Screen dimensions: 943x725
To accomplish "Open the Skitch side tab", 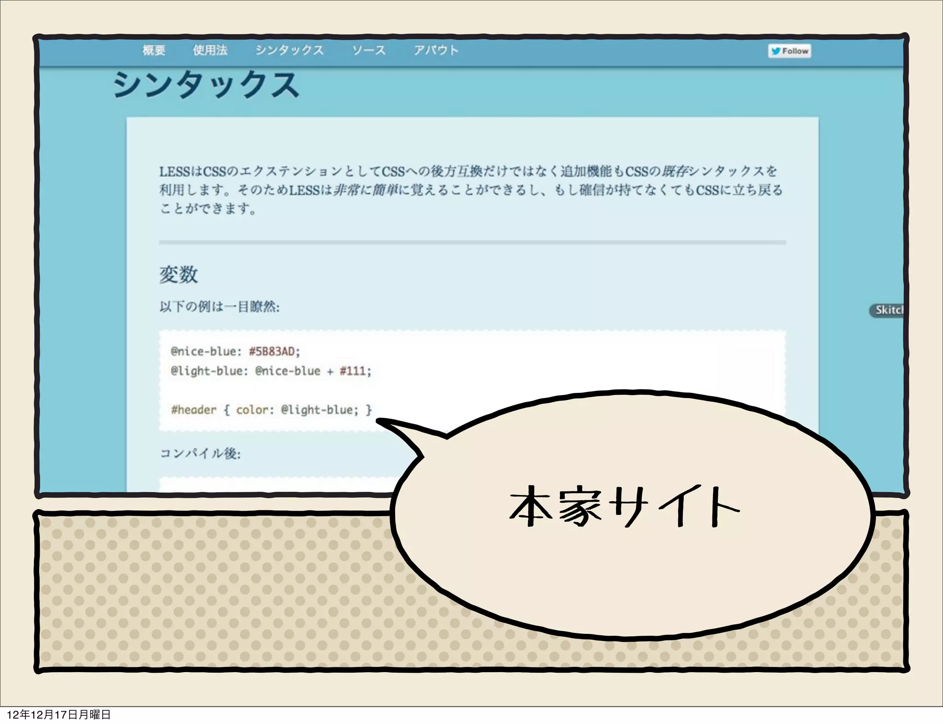I will (887, 310).
